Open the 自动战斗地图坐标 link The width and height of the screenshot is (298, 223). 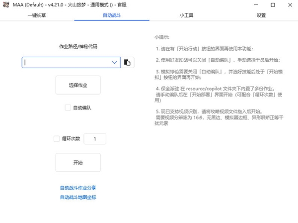pos(78,197)
